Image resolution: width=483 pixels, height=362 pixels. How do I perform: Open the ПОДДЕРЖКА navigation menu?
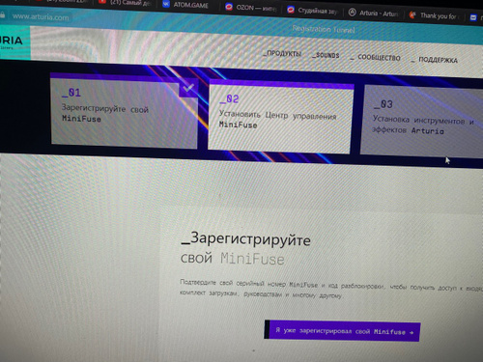click(x=435, y=60)
